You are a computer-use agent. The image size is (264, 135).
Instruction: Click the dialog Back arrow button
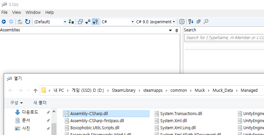click(10, 90)
